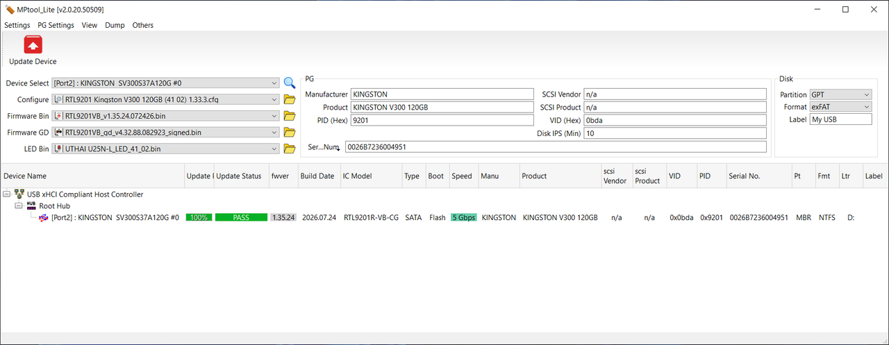Open the folder icon for Firmware Bin
889x345 pixels.
[290, 116]
